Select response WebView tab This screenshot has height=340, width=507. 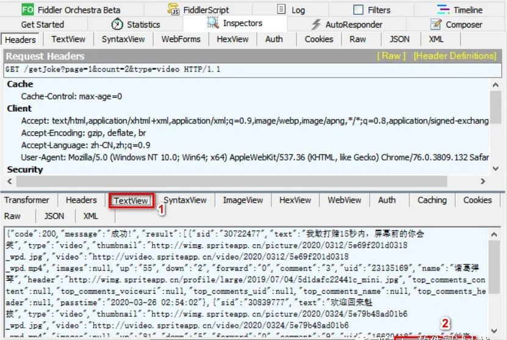point(344,200)
